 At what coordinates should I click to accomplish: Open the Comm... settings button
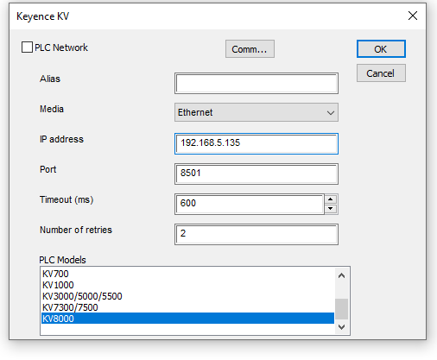250,49
